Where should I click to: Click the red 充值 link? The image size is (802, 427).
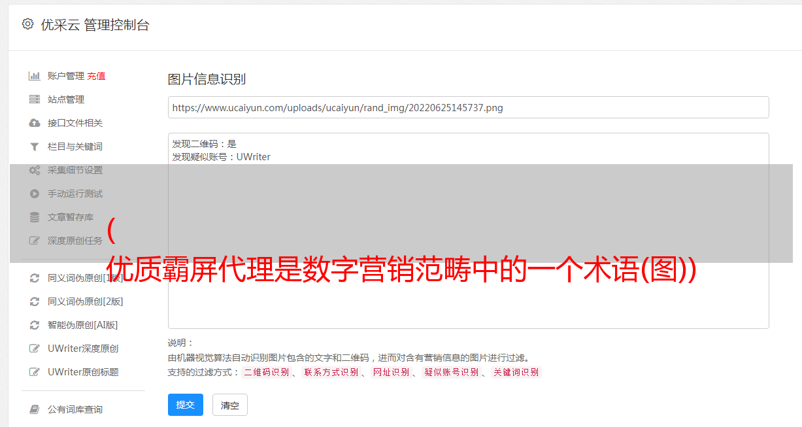click(96, 76)
